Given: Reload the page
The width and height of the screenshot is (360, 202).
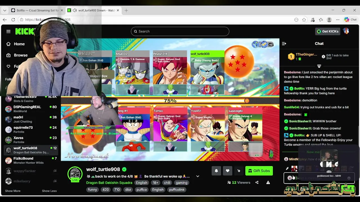Looking at the screenshot, I should tap(13, 20).
